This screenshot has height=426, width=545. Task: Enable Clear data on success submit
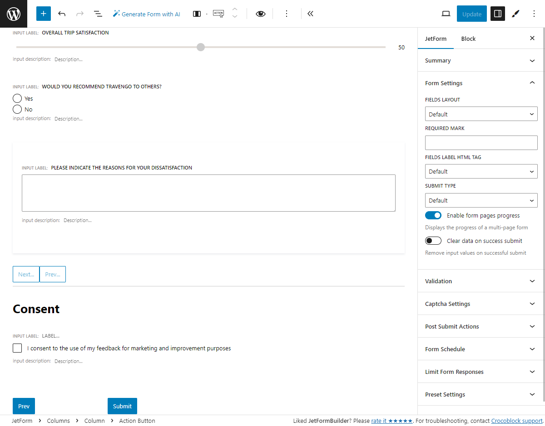pos(433,241)
